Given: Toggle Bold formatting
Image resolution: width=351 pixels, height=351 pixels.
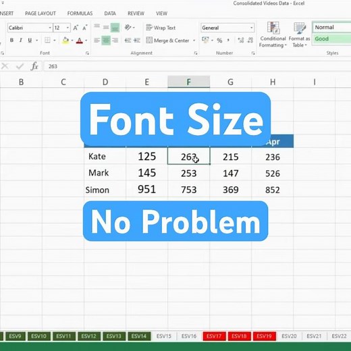Looking at the screenshot, I should [11, 40].
